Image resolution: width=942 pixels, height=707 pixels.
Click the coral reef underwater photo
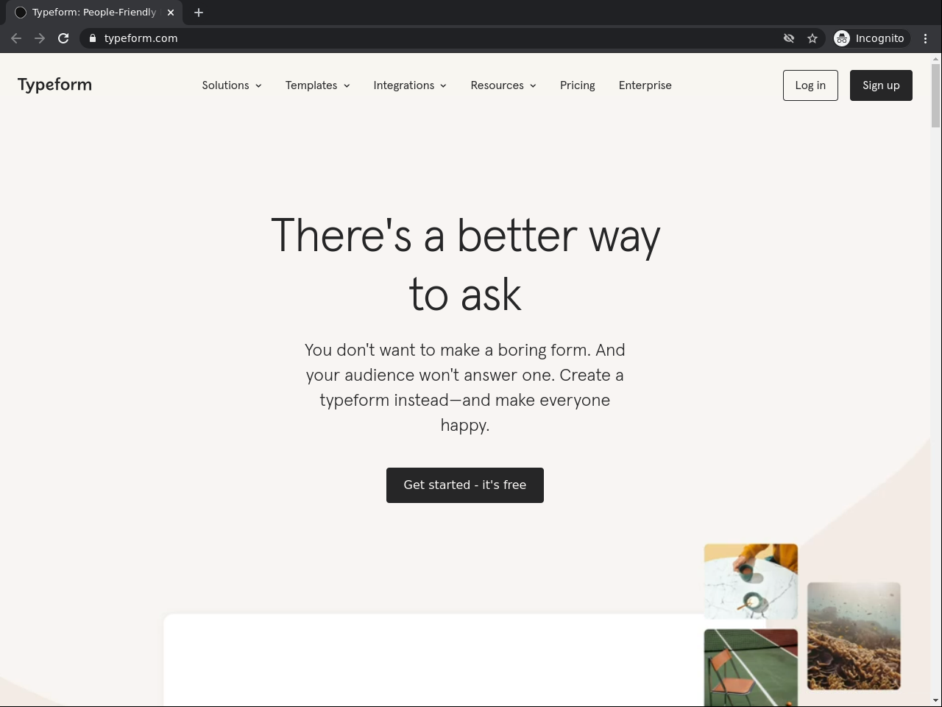point(854,636)
